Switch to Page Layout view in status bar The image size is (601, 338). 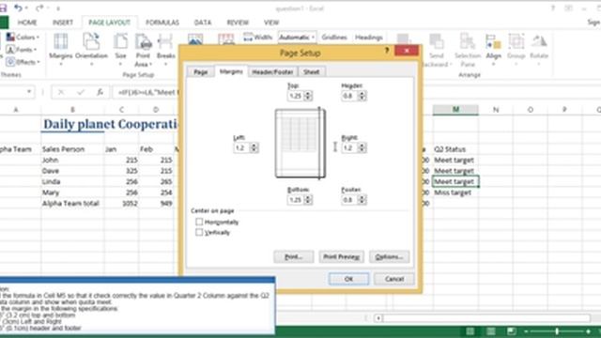[x=491, y=331]
